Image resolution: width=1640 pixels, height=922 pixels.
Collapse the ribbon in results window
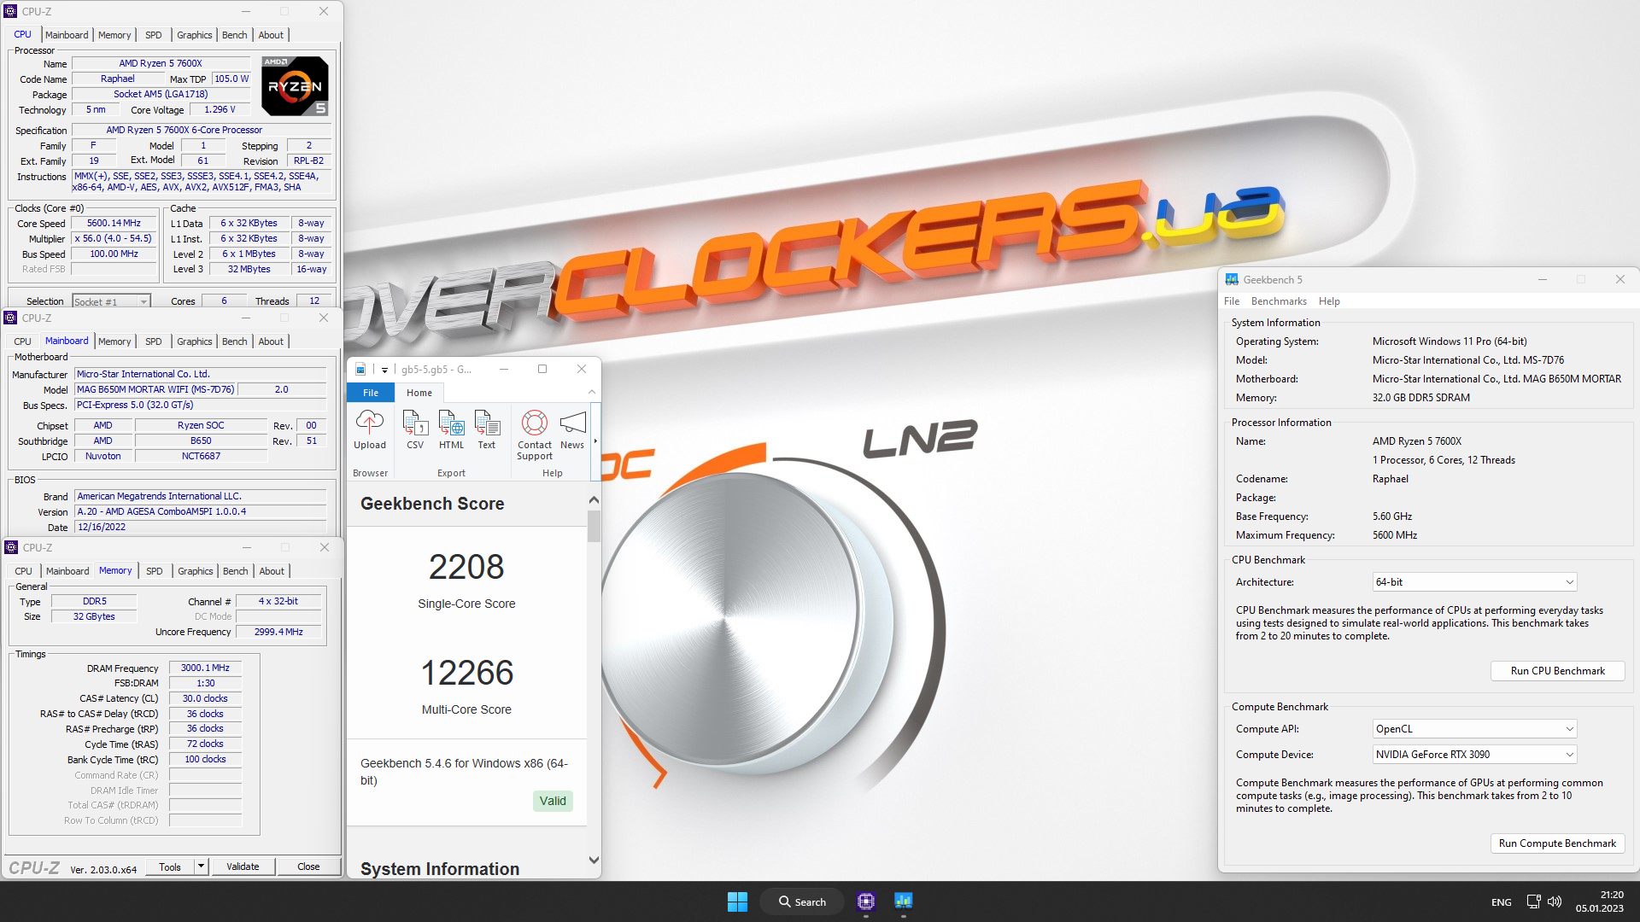(x=592, y=392)
